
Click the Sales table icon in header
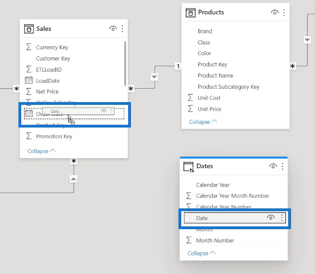point(29,29)
